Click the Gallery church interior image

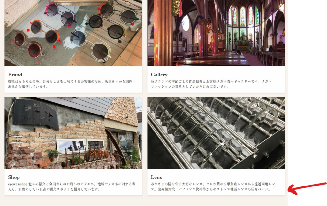[216, 33]
